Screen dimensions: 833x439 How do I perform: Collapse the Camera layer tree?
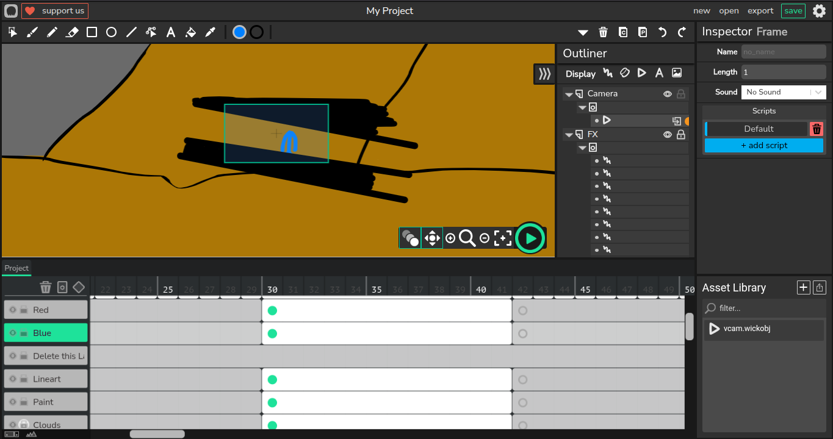pos(569,95)
